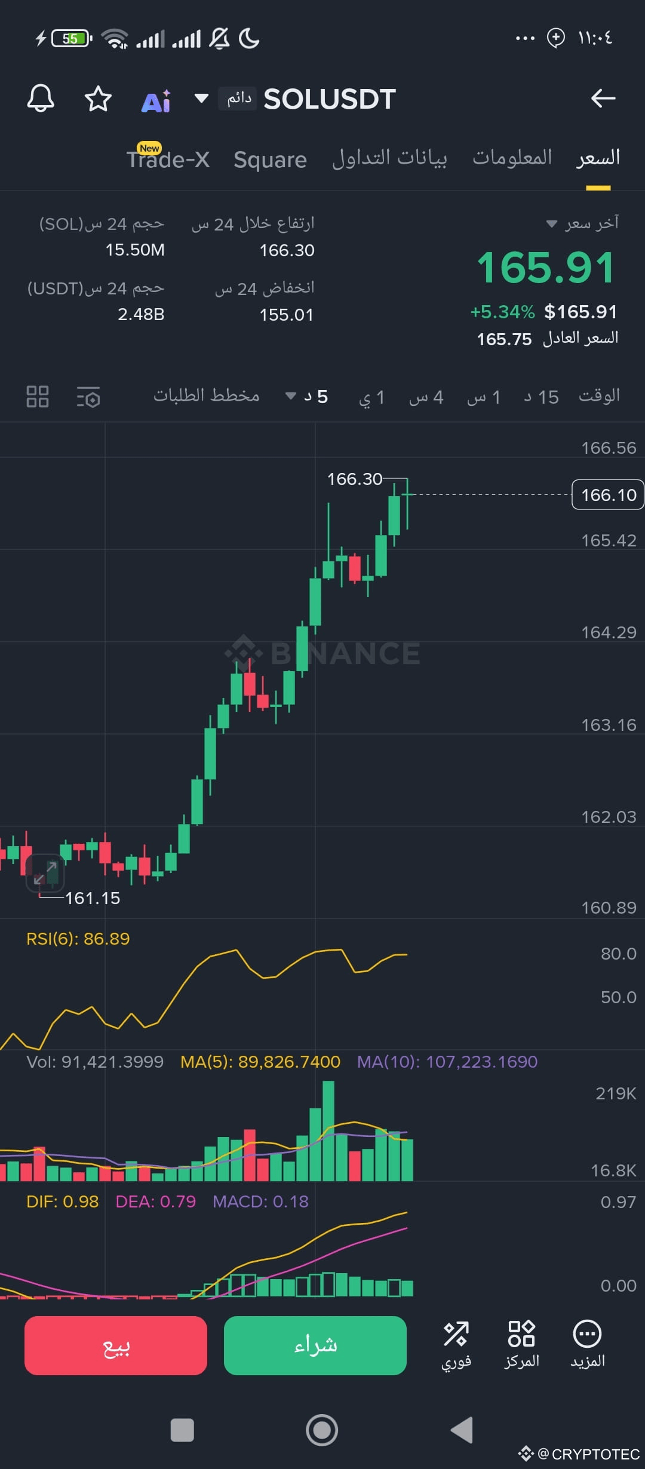
Task: Tap the red بيع sell button
Action: tap(116, 1345)
